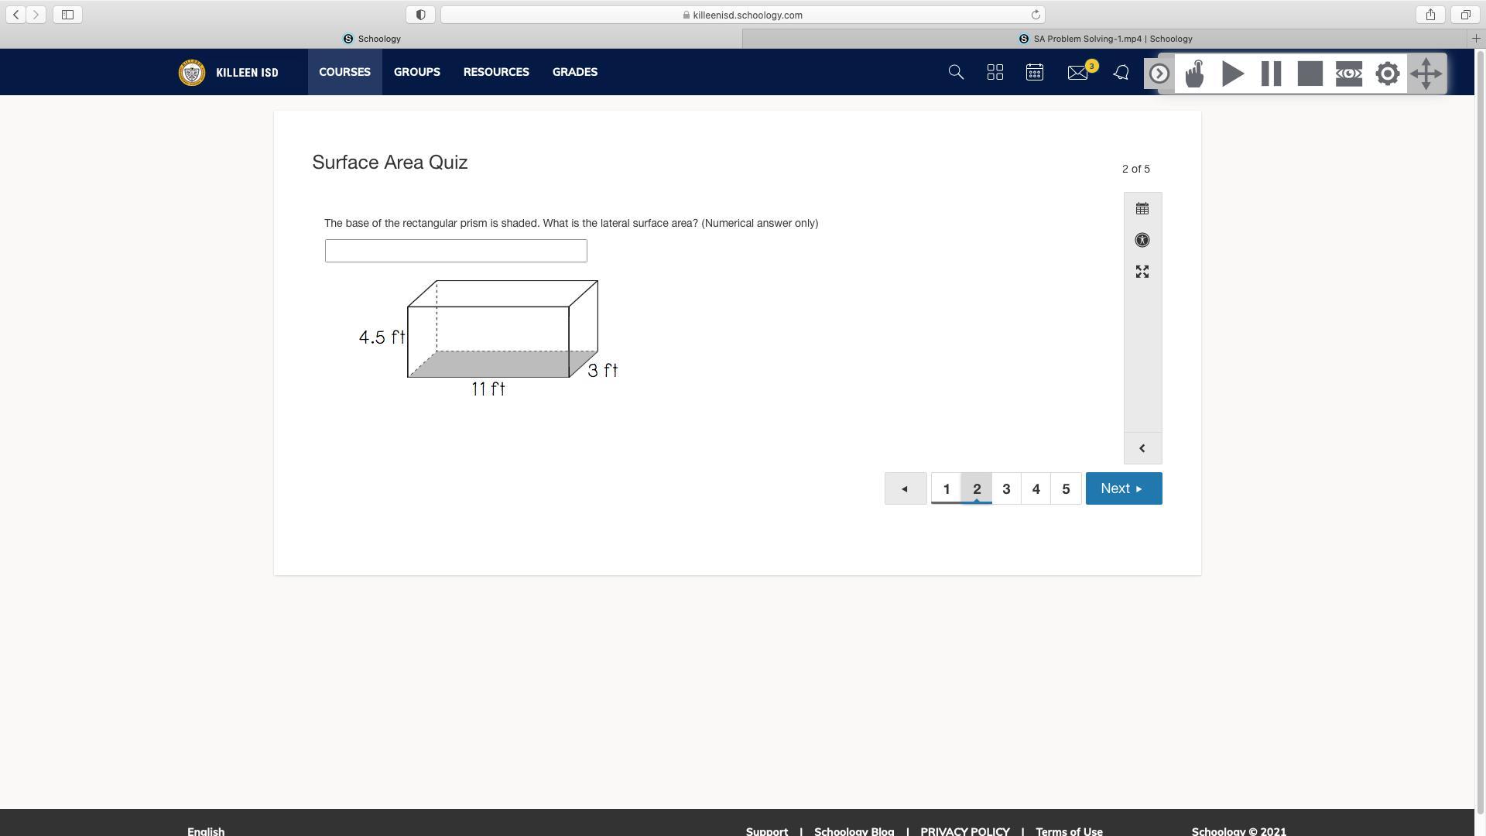Open the calendar icon in header
Viewport: 1486px width, 836px height.
[1035, 73]
